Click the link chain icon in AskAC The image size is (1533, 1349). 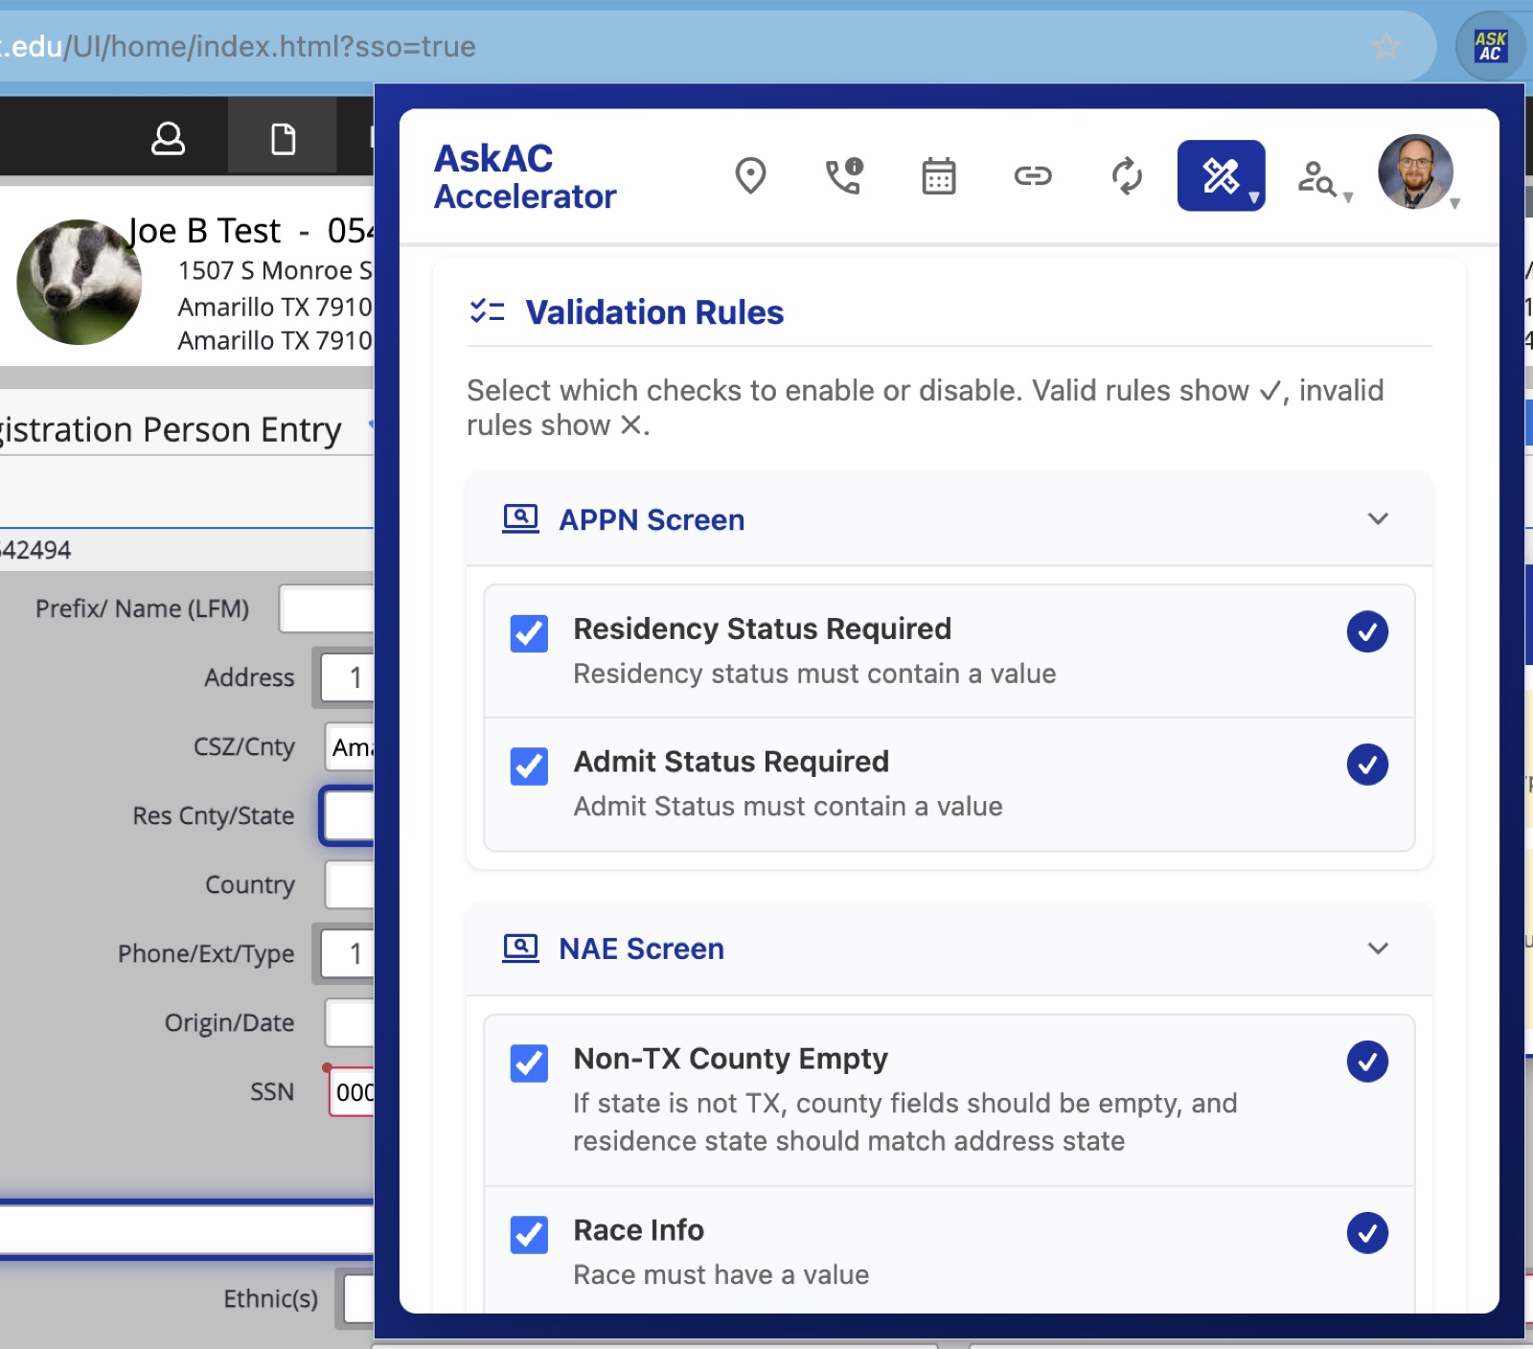(1032, 175)
